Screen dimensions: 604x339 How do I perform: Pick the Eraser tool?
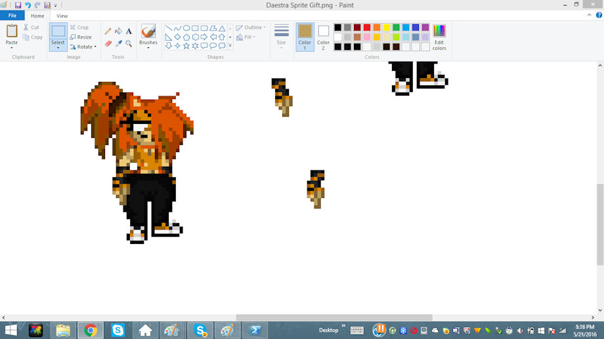point(108,44)
